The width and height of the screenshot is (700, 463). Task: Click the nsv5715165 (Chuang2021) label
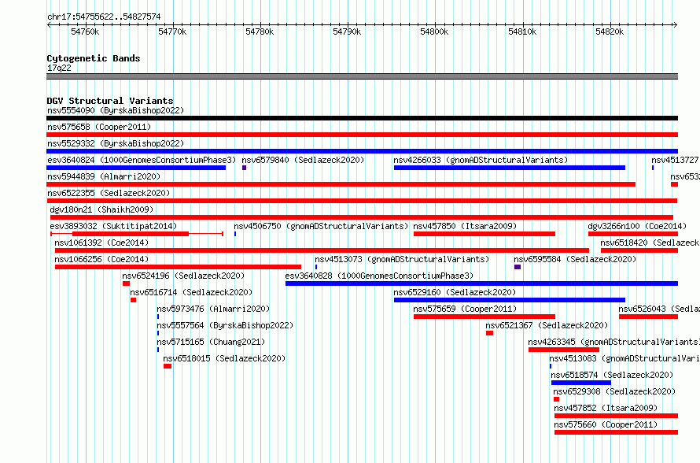pyautogui.click(x=211, y=342)
